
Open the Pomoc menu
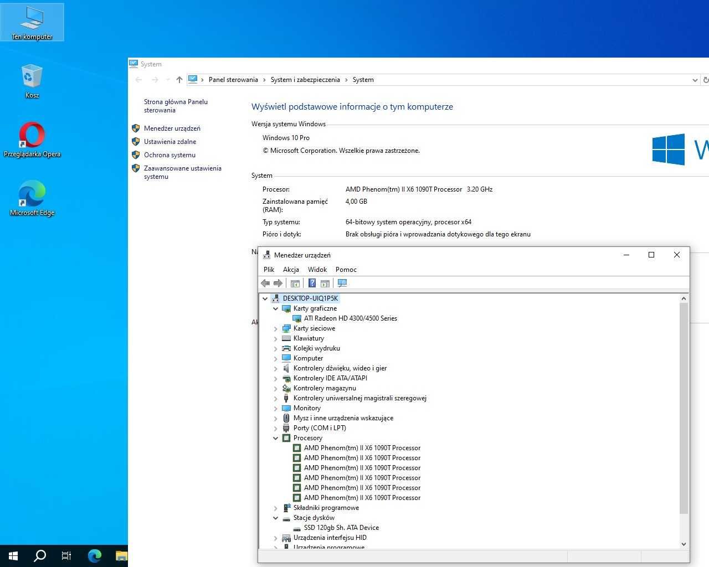tap(346, 270)
